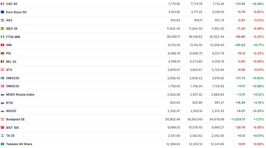
Task: Click the Saudi flag beside Tadawul All Share
Action: (x=3, y=144)
